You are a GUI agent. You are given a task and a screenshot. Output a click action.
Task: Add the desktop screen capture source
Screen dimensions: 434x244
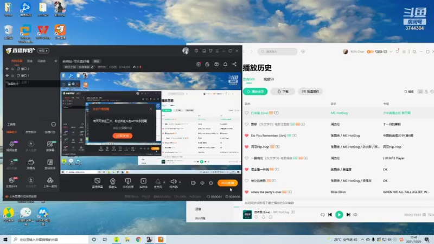[98, 183]
